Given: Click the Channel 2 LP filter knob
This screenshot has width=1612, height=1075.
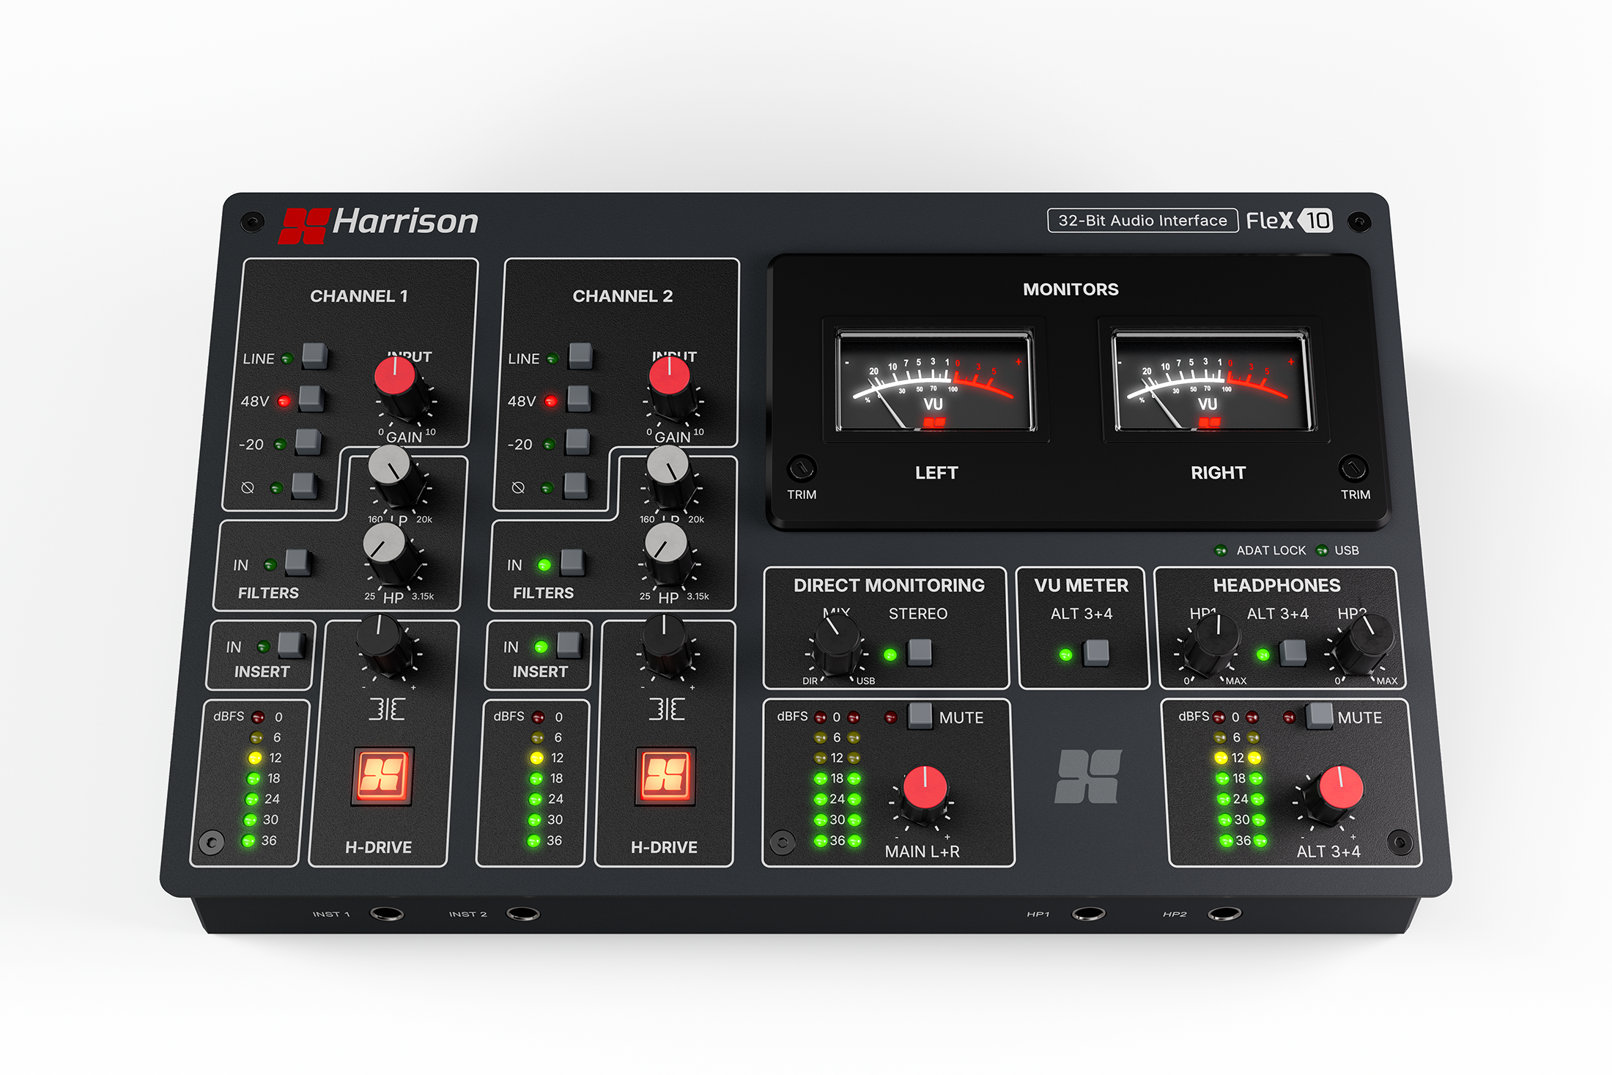Looking at the screenshot, I should tap(670, 475).
